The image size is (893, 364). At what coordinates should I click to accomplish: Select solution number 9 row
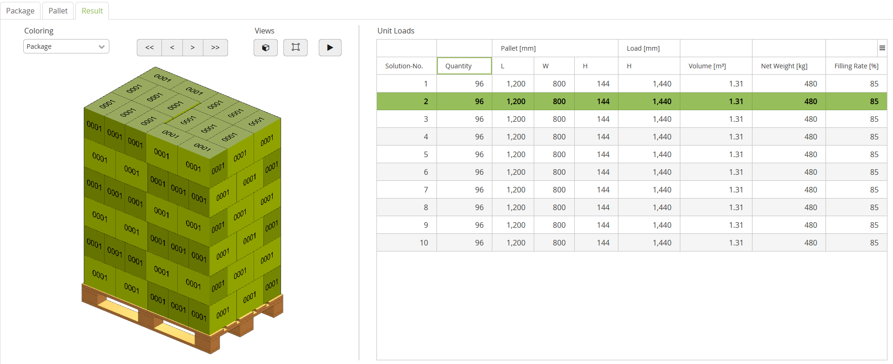point(632,225)
